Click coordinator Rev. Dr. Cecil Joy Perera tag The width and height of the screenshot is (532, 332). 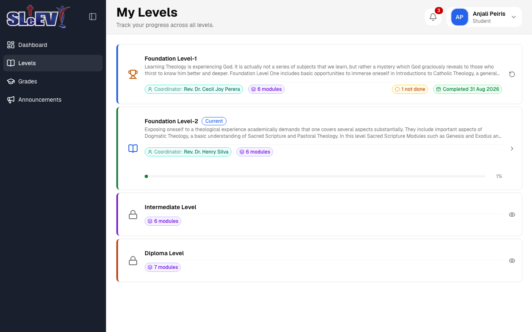194,89
